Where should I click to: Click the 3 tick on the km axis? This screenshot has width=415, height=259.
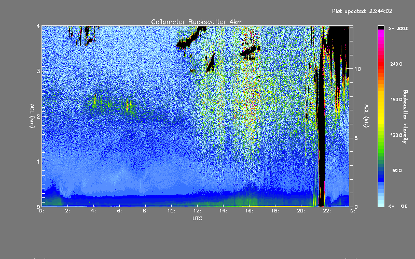coord(38,71)
